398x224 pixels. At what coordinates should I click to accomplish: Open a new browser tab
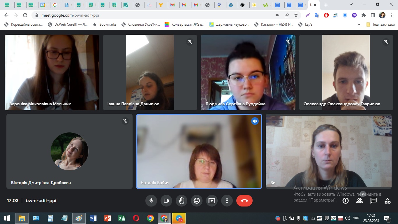(326, 5)
